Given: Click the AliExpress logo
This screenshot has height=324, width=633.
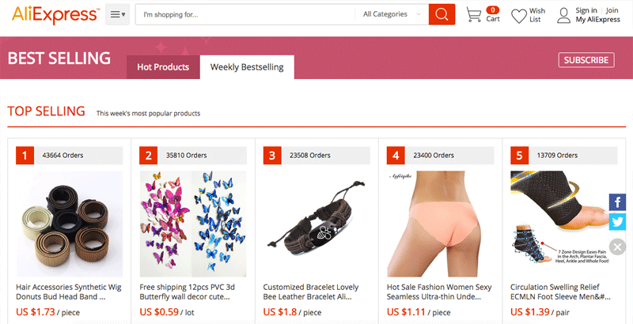Looking at the screenshot, I should pos(55,14).
